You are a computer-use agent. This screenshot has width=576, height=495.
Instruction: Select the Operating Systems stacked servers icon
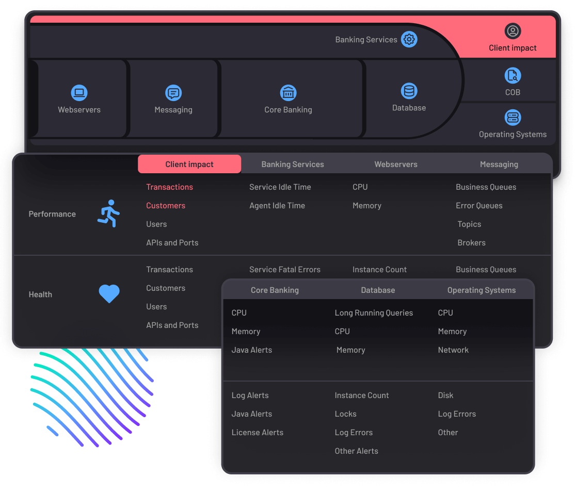(513, 117)
